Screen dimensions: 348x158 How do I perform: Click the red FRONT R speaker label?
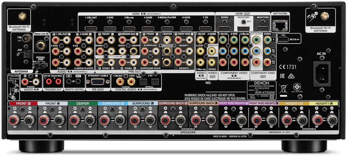pos(23,103)
